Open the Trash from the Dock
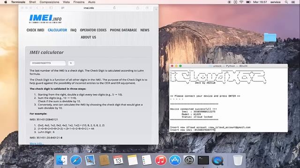This screenshot has width=300, height=168. tap(238, 160)
